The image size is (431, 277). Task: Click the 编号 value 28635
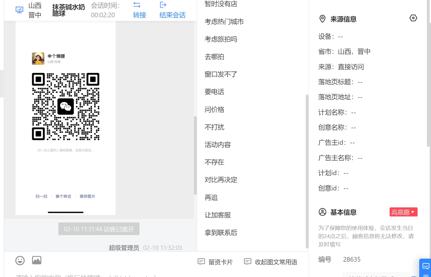pos(352,259)
